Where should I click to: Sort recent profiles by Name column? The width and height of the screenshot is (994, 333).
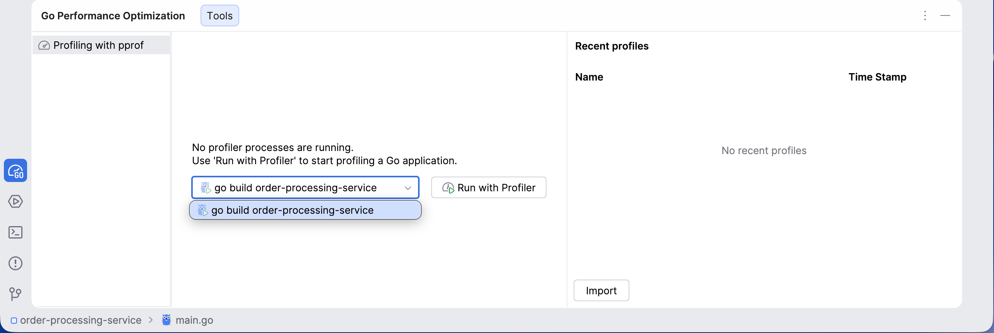coord(589,77)
